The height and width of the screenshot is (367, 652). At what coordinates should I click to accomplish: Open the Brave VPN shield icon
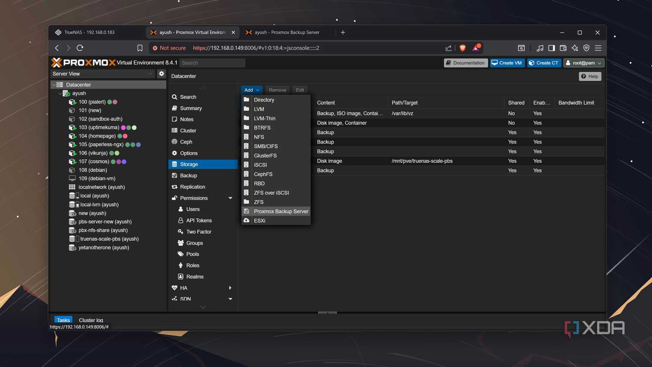586,48
